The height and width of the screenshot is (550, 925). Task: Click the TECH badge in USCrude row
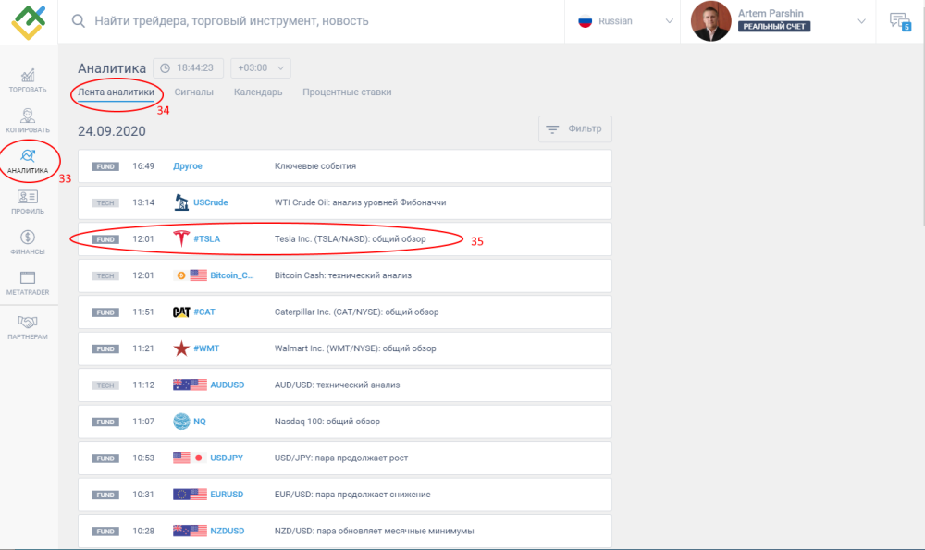pos(105,203)
